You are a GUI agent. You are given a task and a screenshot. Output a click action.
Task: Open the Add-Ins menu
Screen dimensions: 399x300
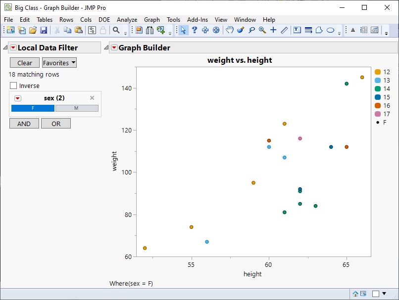(198, 20)
